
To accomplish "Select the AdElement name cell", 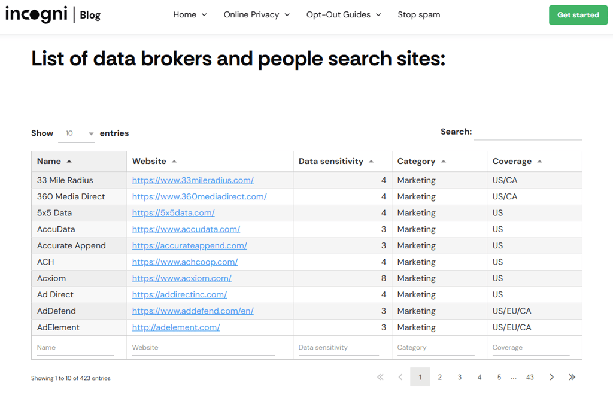I will (x=79, y=328).
